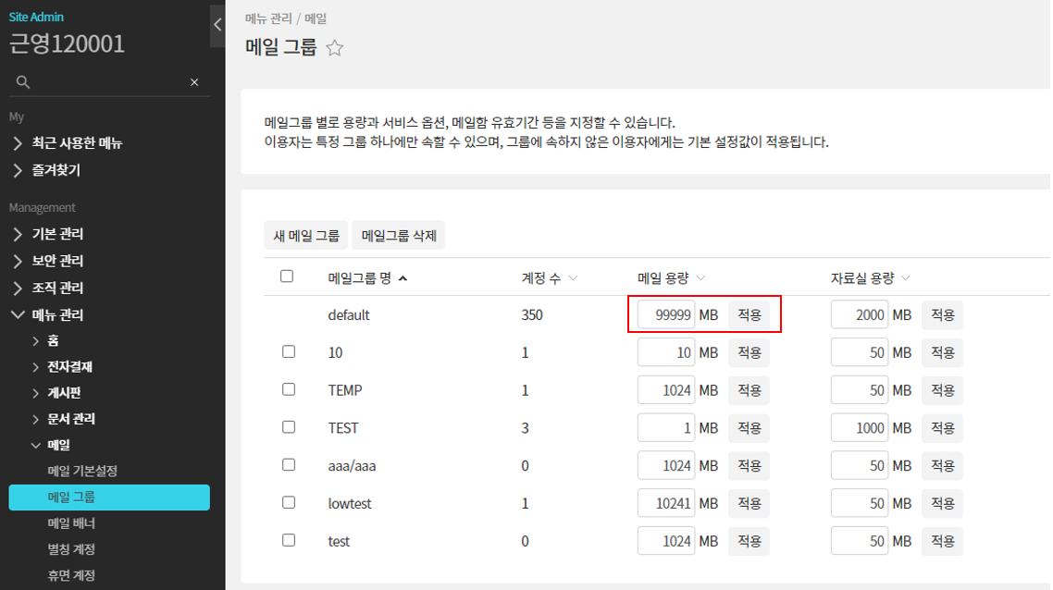This screenshot has height=590, width=1053.
Task: Click the 자료실 용량 column sort arrow
Action: 905,277
